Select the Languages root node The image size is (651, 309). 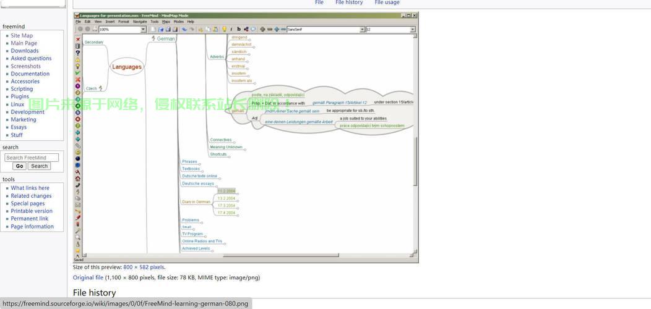click(x=127, y=67)
